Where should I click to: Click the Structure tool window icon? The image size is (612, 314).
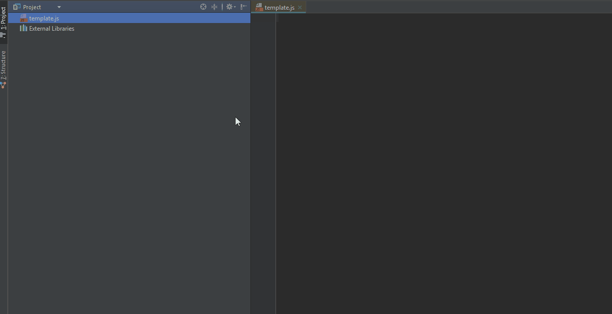coord(4,85)
